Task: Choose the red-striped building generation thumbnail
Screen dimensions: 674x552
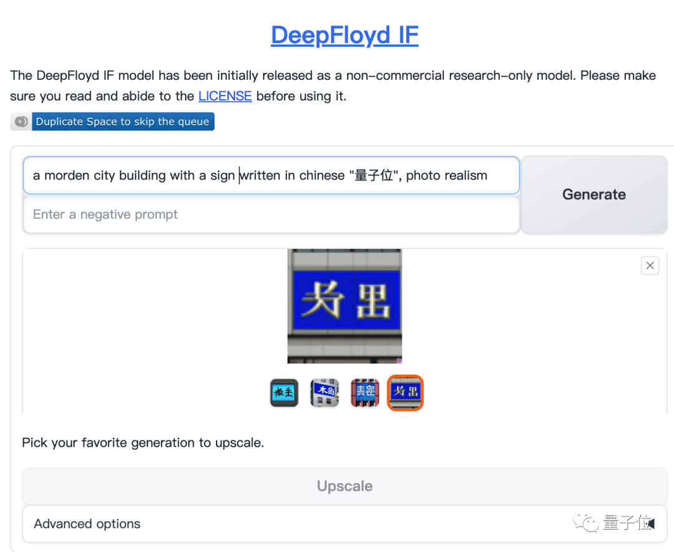Action: pyautogui.click(x=364, y=392)
